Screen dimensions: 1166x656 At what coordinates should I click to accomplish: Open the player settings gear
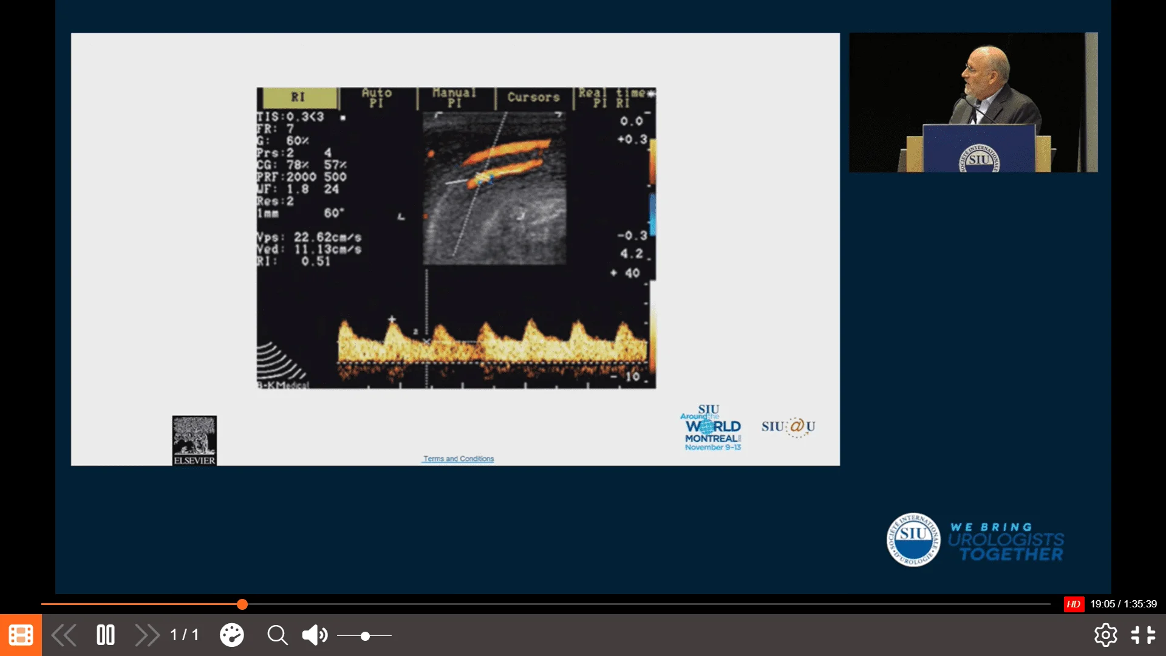(1105, 635)
